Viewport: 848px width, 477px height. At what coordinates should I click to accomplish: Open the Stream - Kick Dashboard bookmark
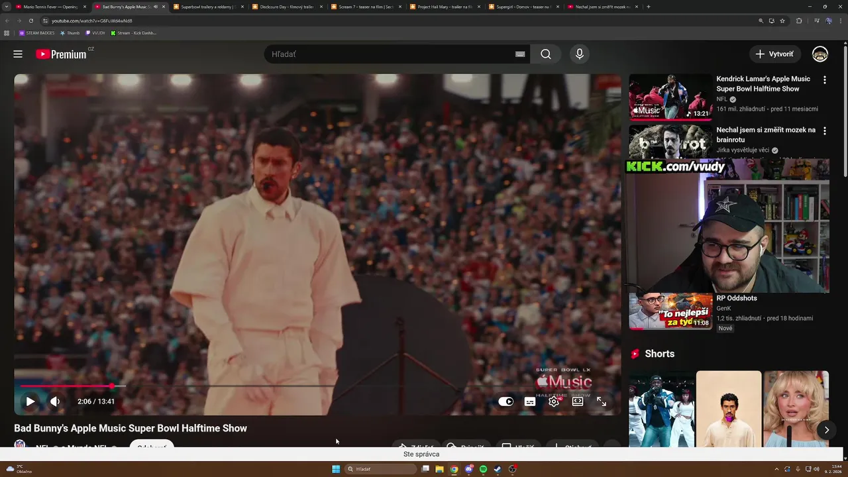134,32
